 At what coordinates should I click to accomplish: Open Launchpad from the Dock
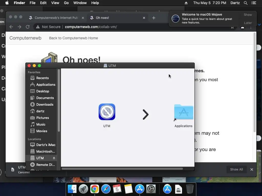83,189
